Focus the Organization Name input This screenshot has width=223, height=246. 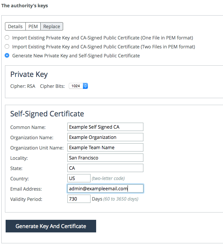click(x=105, y=137)
